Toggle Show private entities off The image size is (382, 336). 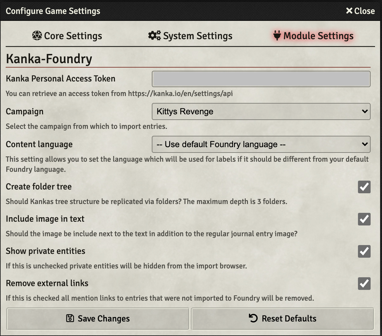click(x=364, y=251)
